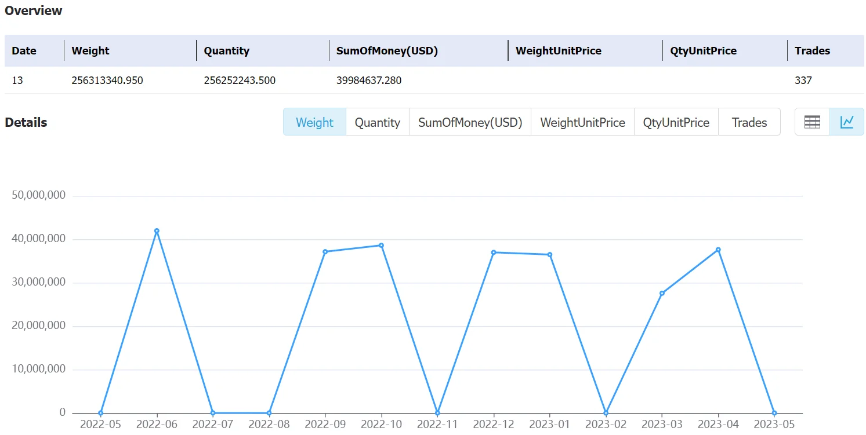Select the Trades tab
Screen dimensions: 866x435
pyautogui.click(x=749, y=122)
